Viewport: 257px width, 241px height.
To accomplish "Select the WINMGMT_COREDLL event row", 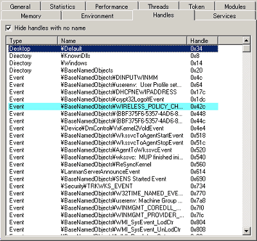I will click(113, 208).
